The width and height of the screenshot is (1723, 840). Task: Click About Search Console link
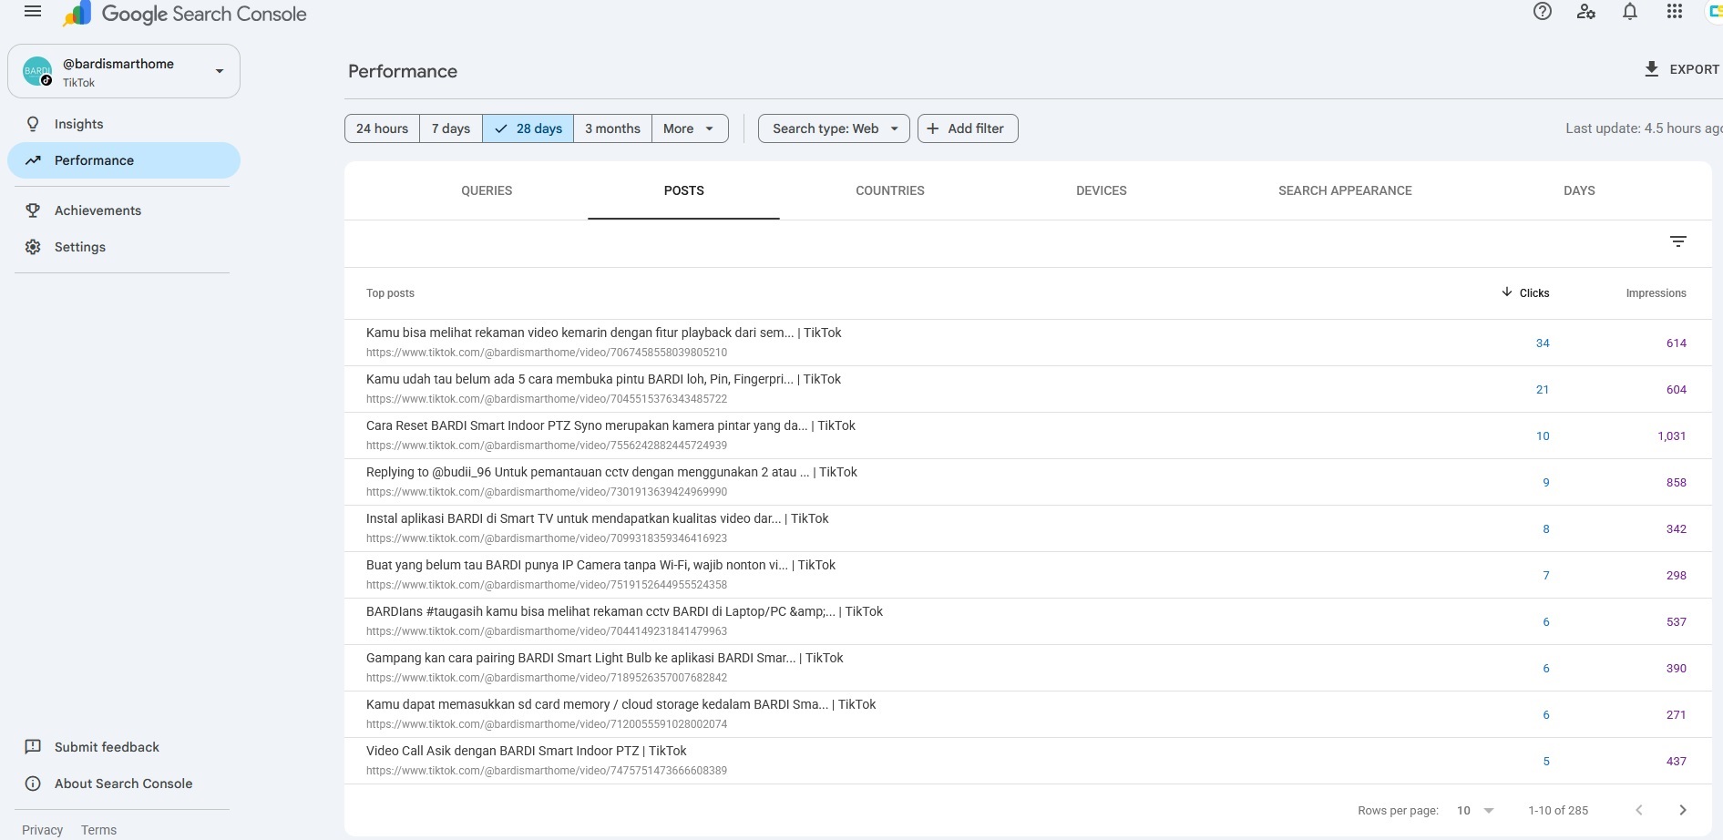123,784
